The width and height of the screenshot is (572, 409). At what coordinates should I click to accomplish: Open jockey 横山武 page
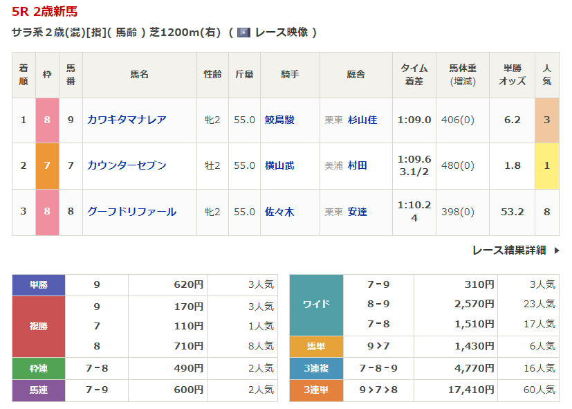pyautogui.click(x=279, y=165)
